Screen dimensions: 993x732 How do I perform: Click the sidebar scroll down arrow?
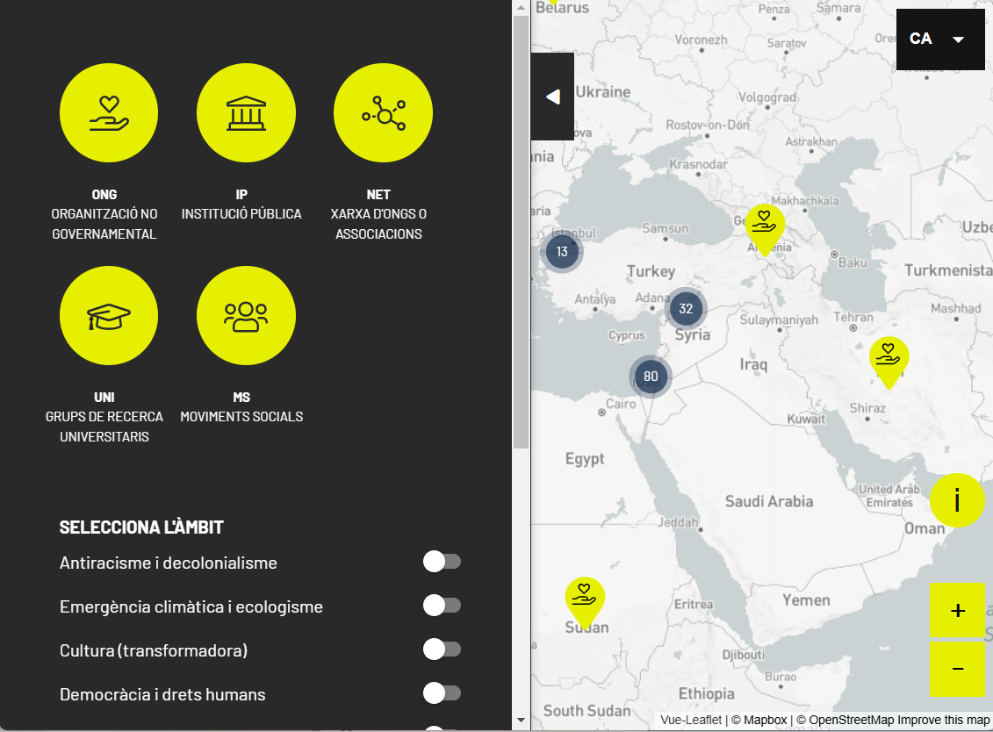point(521,721)
